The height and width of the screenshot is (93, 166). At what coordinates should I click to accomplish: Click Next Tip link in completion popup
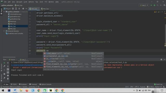[x=65, y=69]
